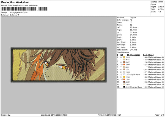
Task: Click the 'St.' column header
Action: tap(128, 55)
